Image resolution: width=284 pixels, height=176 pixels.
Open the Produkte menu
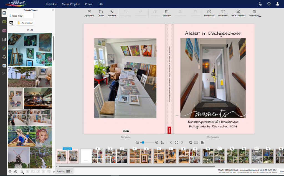click(51, 4)
